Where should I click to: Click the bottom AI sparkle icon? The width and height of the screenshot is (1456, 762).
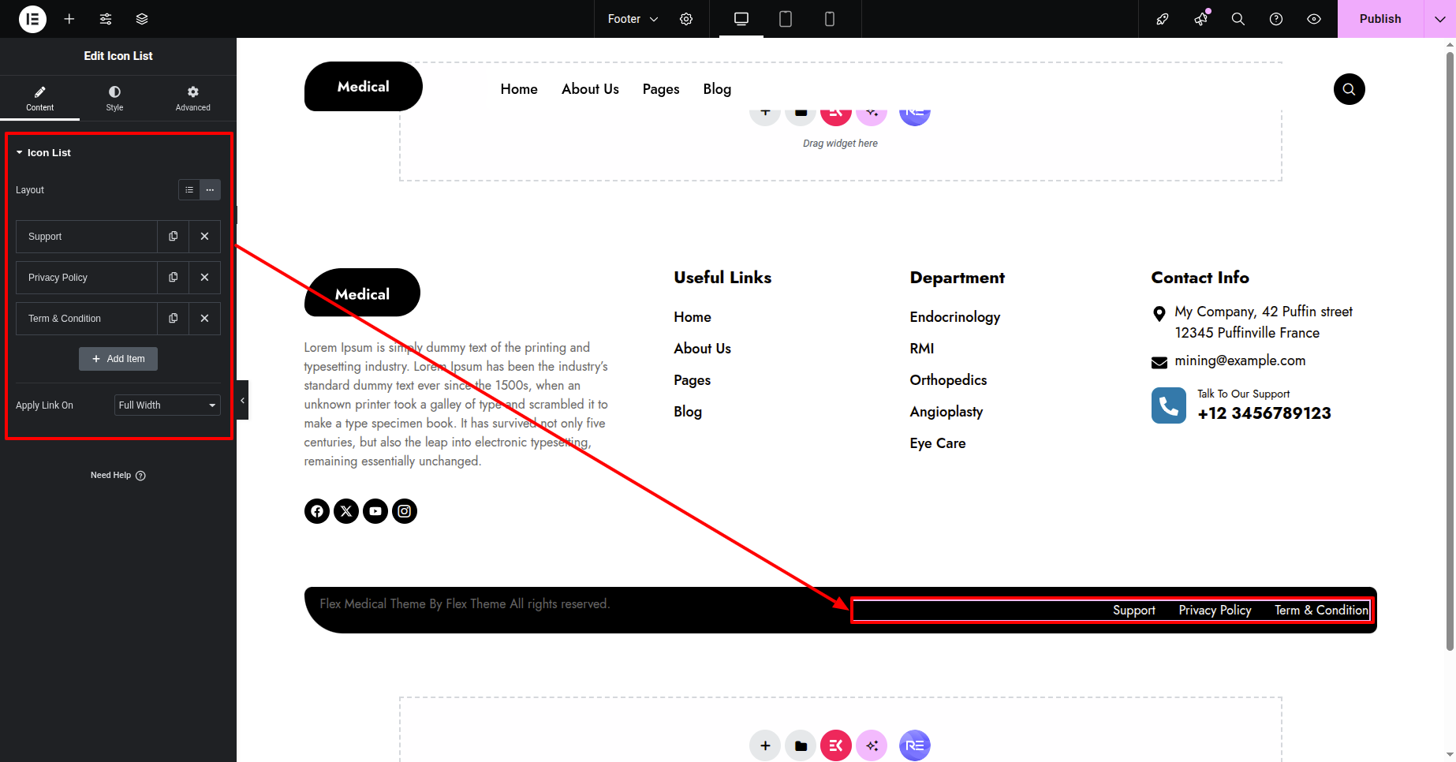872,745
